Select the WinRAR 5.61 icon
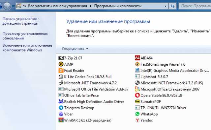211x130 pixels. [61, 120]
